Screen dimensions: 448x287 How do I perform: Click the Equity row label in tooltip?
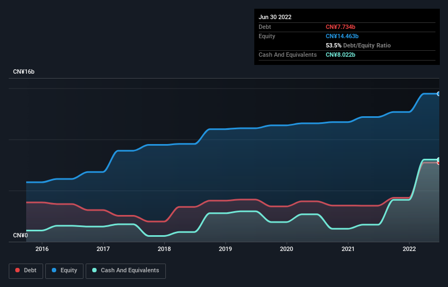(267, 36)
